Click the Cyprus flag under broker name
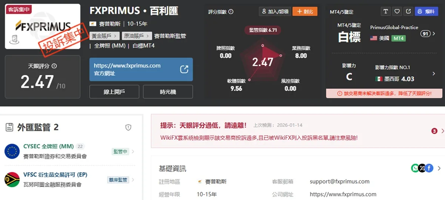The image size is (445, 200). pos(93,24)
